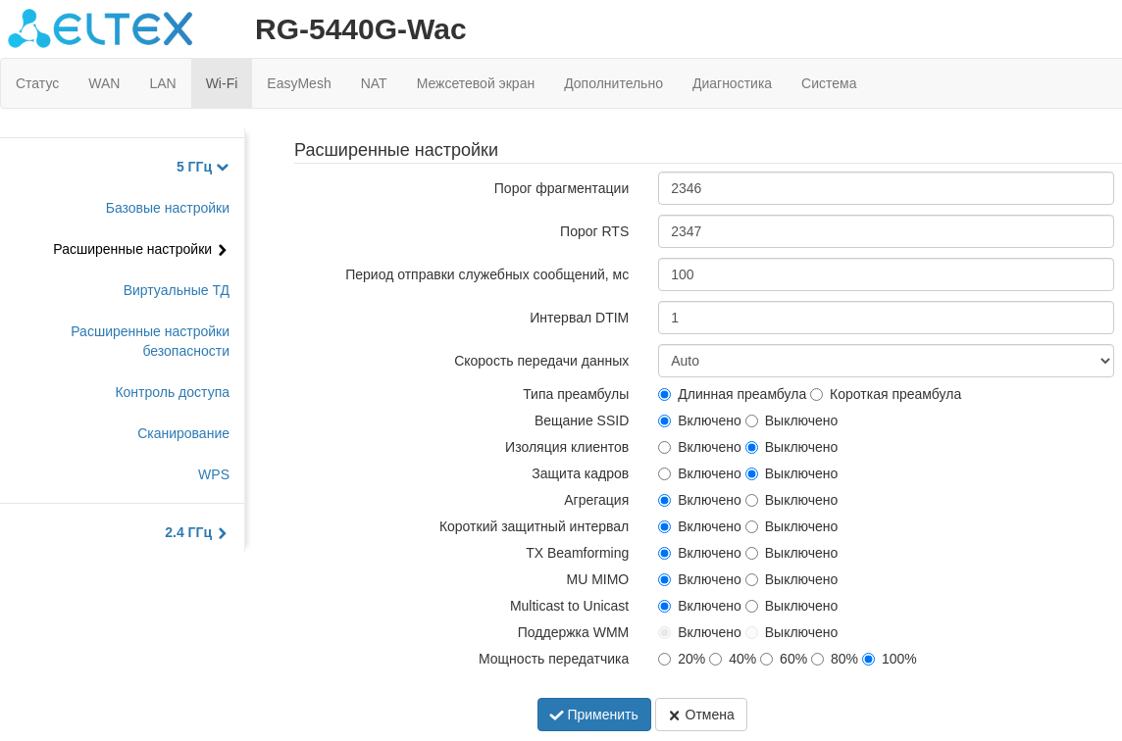Open the Скорость передачи данных dropdown
Screen dimensions: 1122x741
click(885, 361)
